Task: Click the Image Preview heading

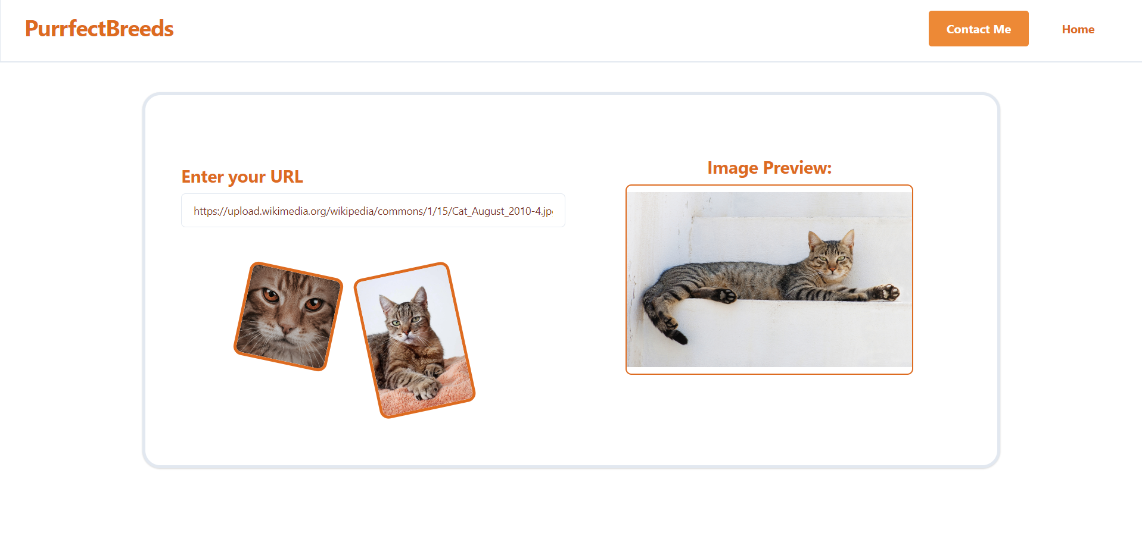Action: click(x=769, y=168)
